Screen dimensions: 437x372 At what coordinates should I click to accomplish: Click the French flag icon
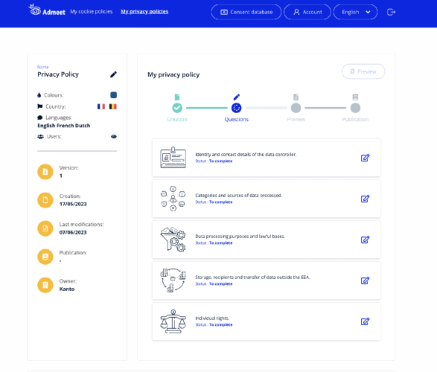click(x=101, y=106)
